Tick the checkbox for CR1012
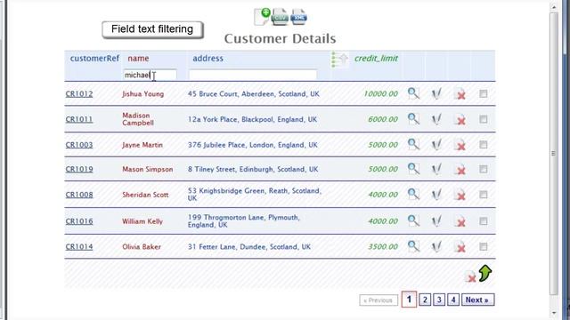 483,93
